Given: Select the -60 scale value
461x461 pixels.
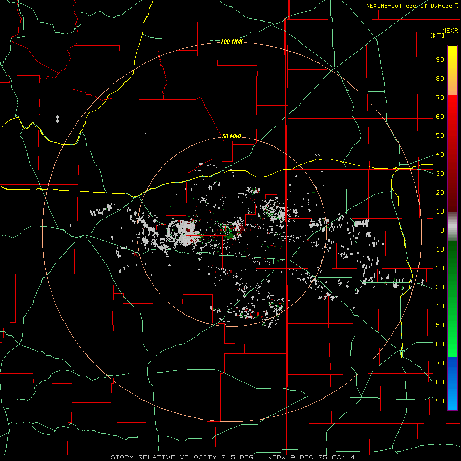Looking at the screenshot, I should (438, 344).
